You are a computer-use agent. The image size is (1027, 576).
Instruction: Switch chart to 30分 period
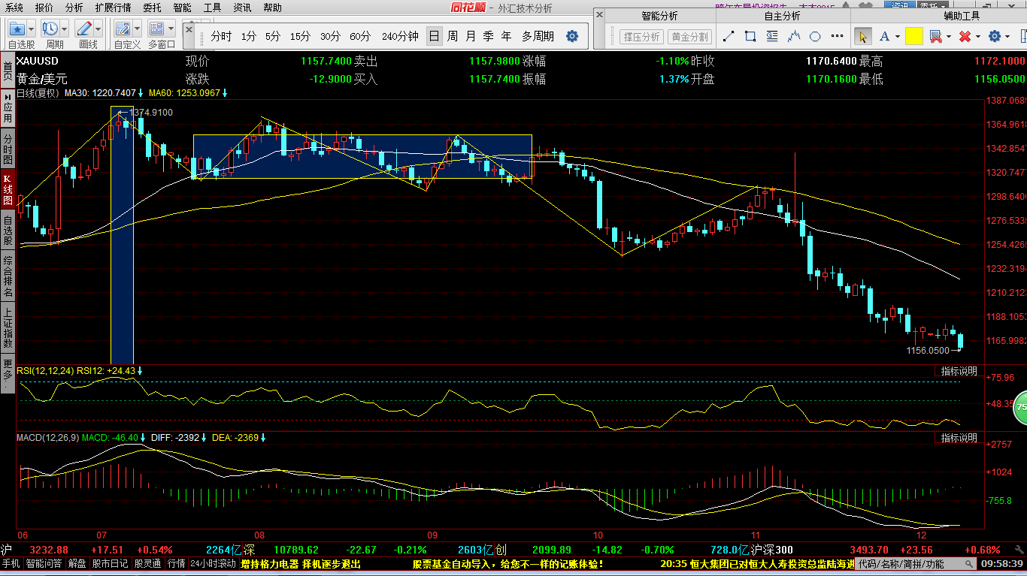(x=330, y=36)
